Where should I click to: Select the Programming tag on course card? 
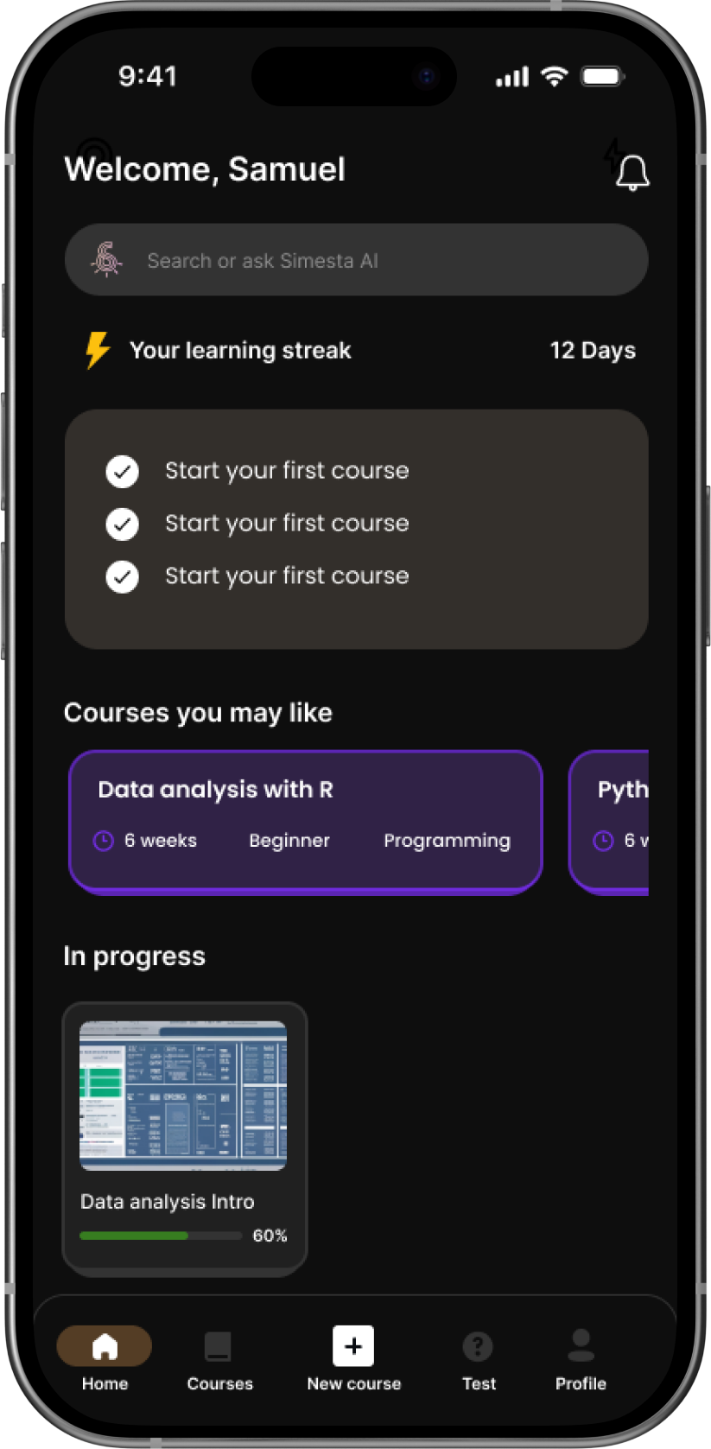pyautogui.click(x=447, y=841)
